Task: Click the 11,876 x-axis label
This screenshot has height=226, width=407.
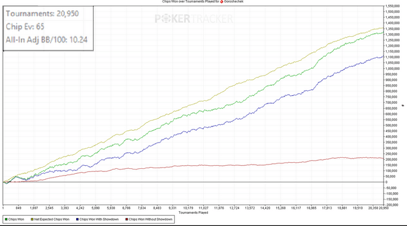Action: point(219,208)
